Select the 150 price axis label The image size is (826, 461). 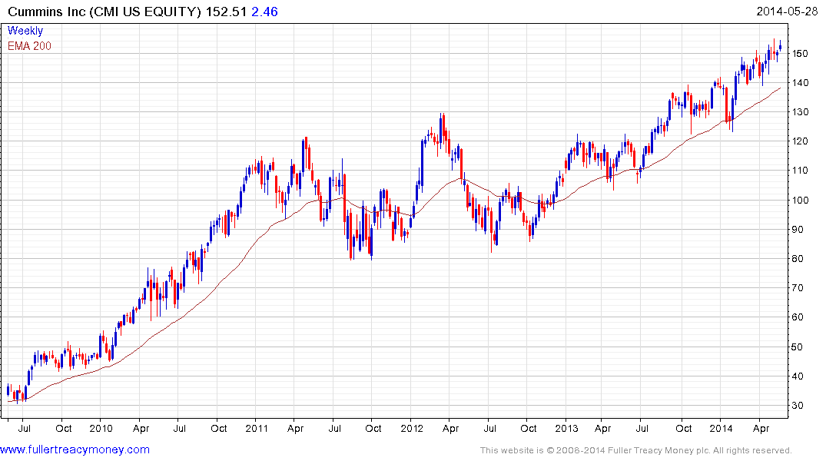tap(800, 54)
